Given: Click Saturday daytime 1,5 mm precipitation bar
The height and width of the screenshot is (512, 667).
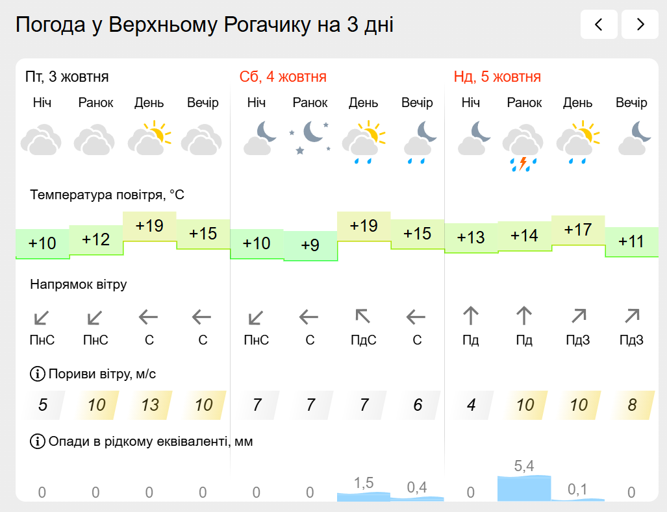Looking at the screenshot, I should tap(364, 496).
